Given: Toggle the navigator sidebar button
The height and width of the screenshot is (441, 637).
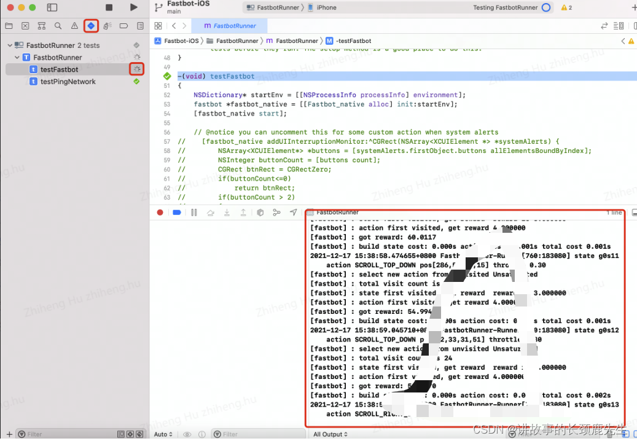Looking at the screenshot, I should click(x=52, y=7).
